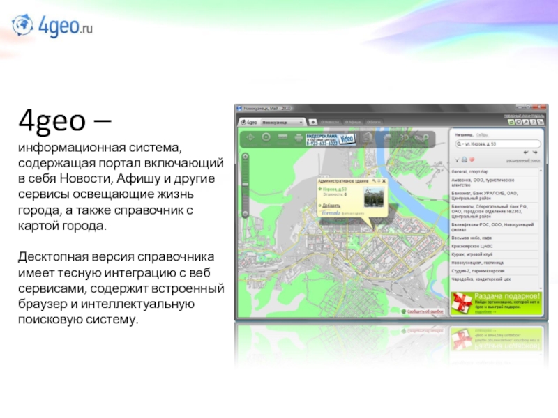This screenshot has width=558, height=418.
Task: Switch to the Новости tab
Action: click(x=330, y=122)
